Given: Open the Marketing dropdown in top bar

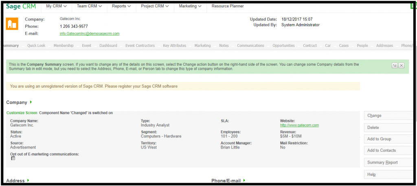Looking at the screenshot, I should coord(190,6).
